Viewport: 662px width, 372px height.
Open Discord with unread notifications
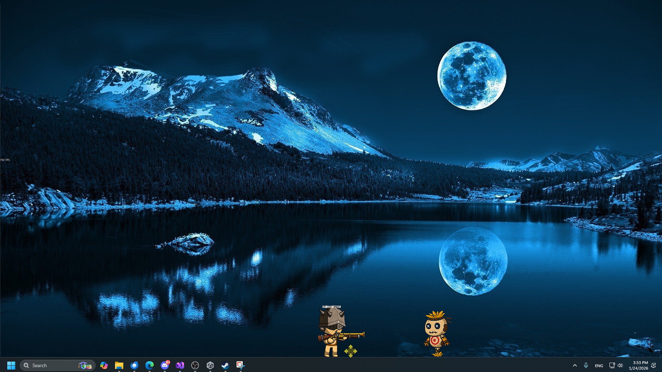[x=164, y=365]
